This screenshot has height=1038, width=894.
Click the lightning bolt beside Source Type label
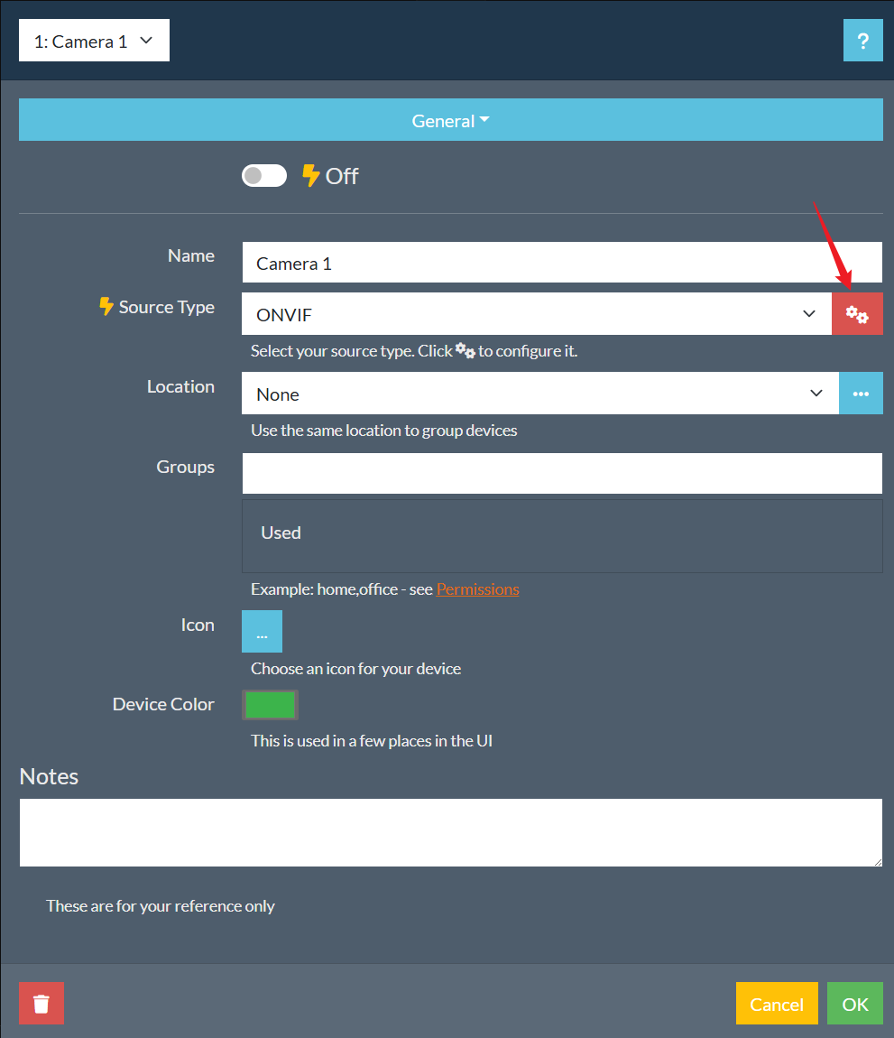click(106, 307)
